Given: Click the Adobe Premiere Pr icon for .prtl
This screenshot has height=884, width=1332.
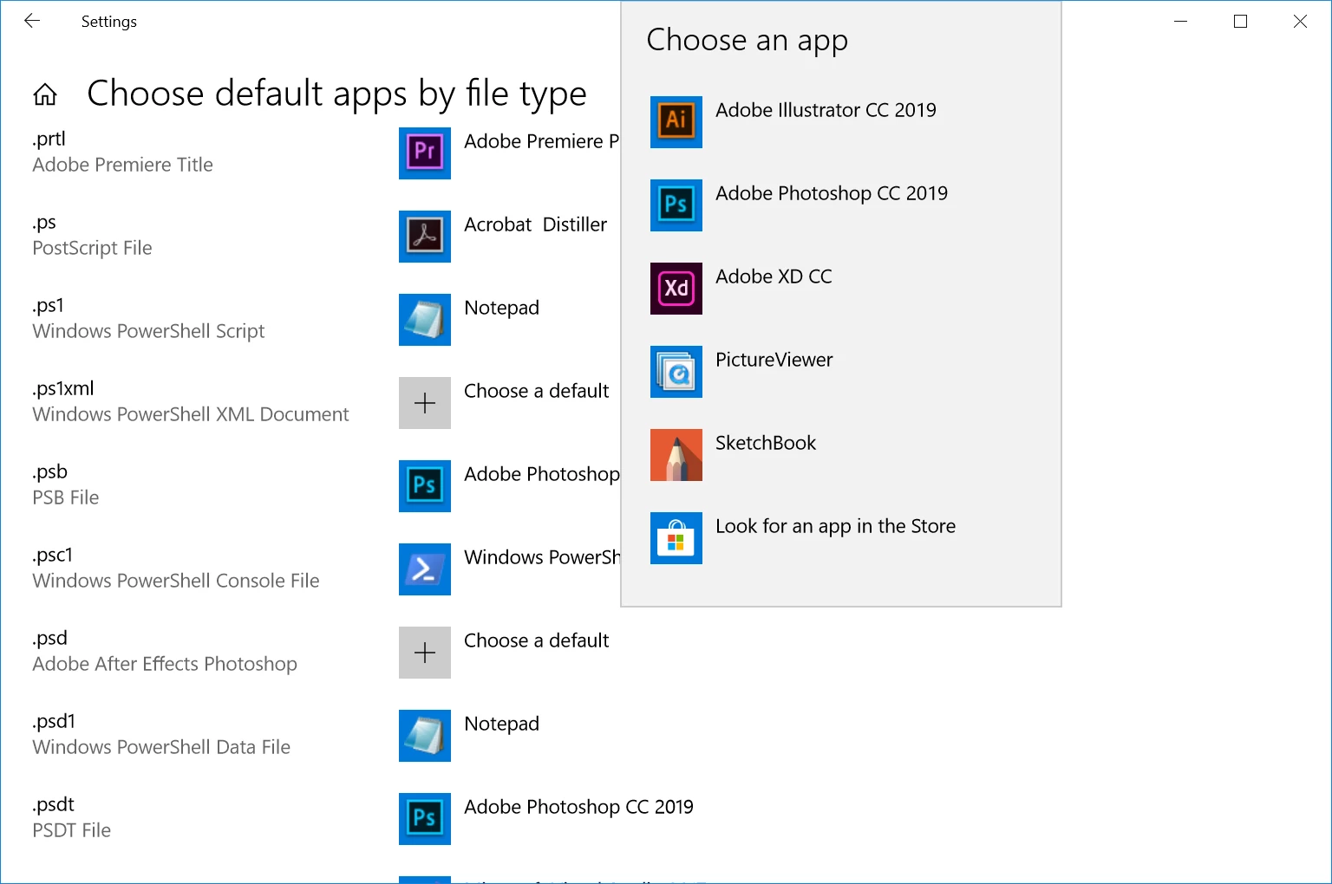Looking at the screenshot, I should (425, 153).
